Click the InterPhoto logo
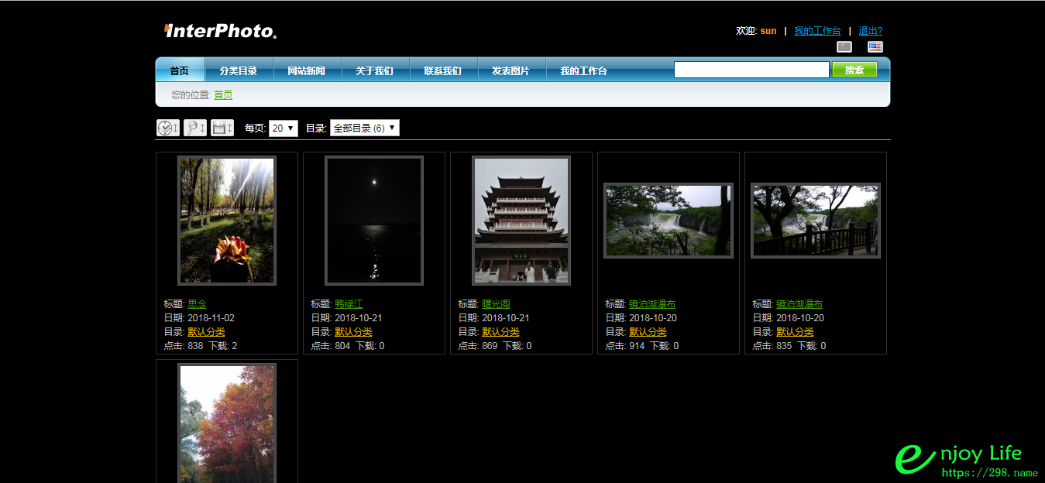The image size is (1045, 483). (219, 31)
